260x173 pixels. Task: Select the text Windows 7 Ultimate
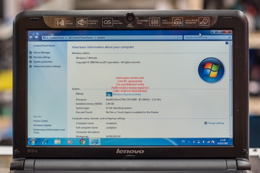coord(86,58)
